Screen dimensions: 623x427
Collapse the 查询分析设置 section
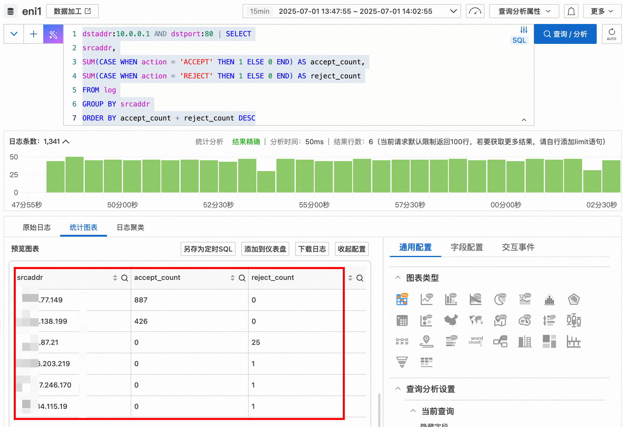tap(398, 388)
